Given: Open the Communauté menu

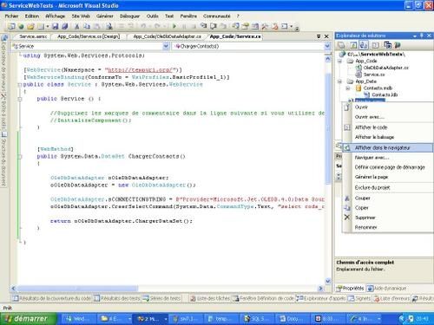Looking at the screenshot, I should click(217, 16).
